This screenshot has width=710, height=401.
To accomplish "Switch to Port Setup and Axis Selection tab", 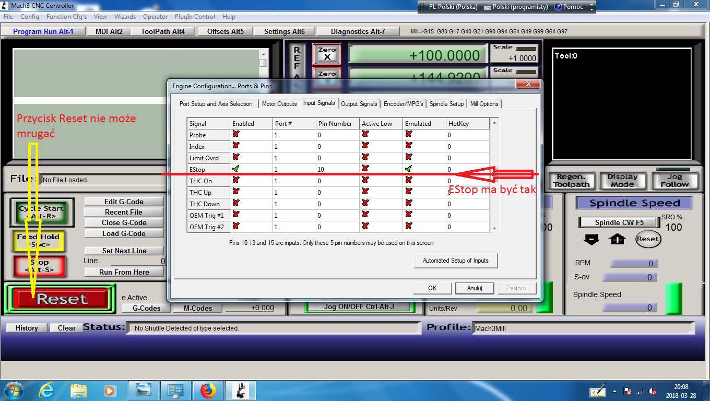I will point(216,104).
